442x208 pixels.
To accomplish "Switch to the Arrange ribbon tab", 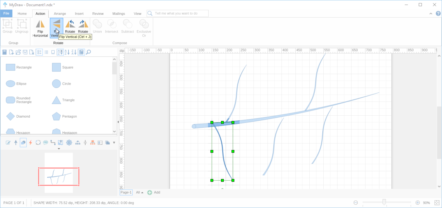I will click(60, 14).
